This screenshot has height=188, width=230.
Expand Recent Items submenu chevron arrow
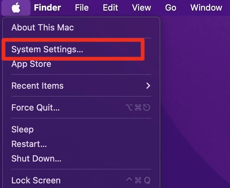(148, 86)
